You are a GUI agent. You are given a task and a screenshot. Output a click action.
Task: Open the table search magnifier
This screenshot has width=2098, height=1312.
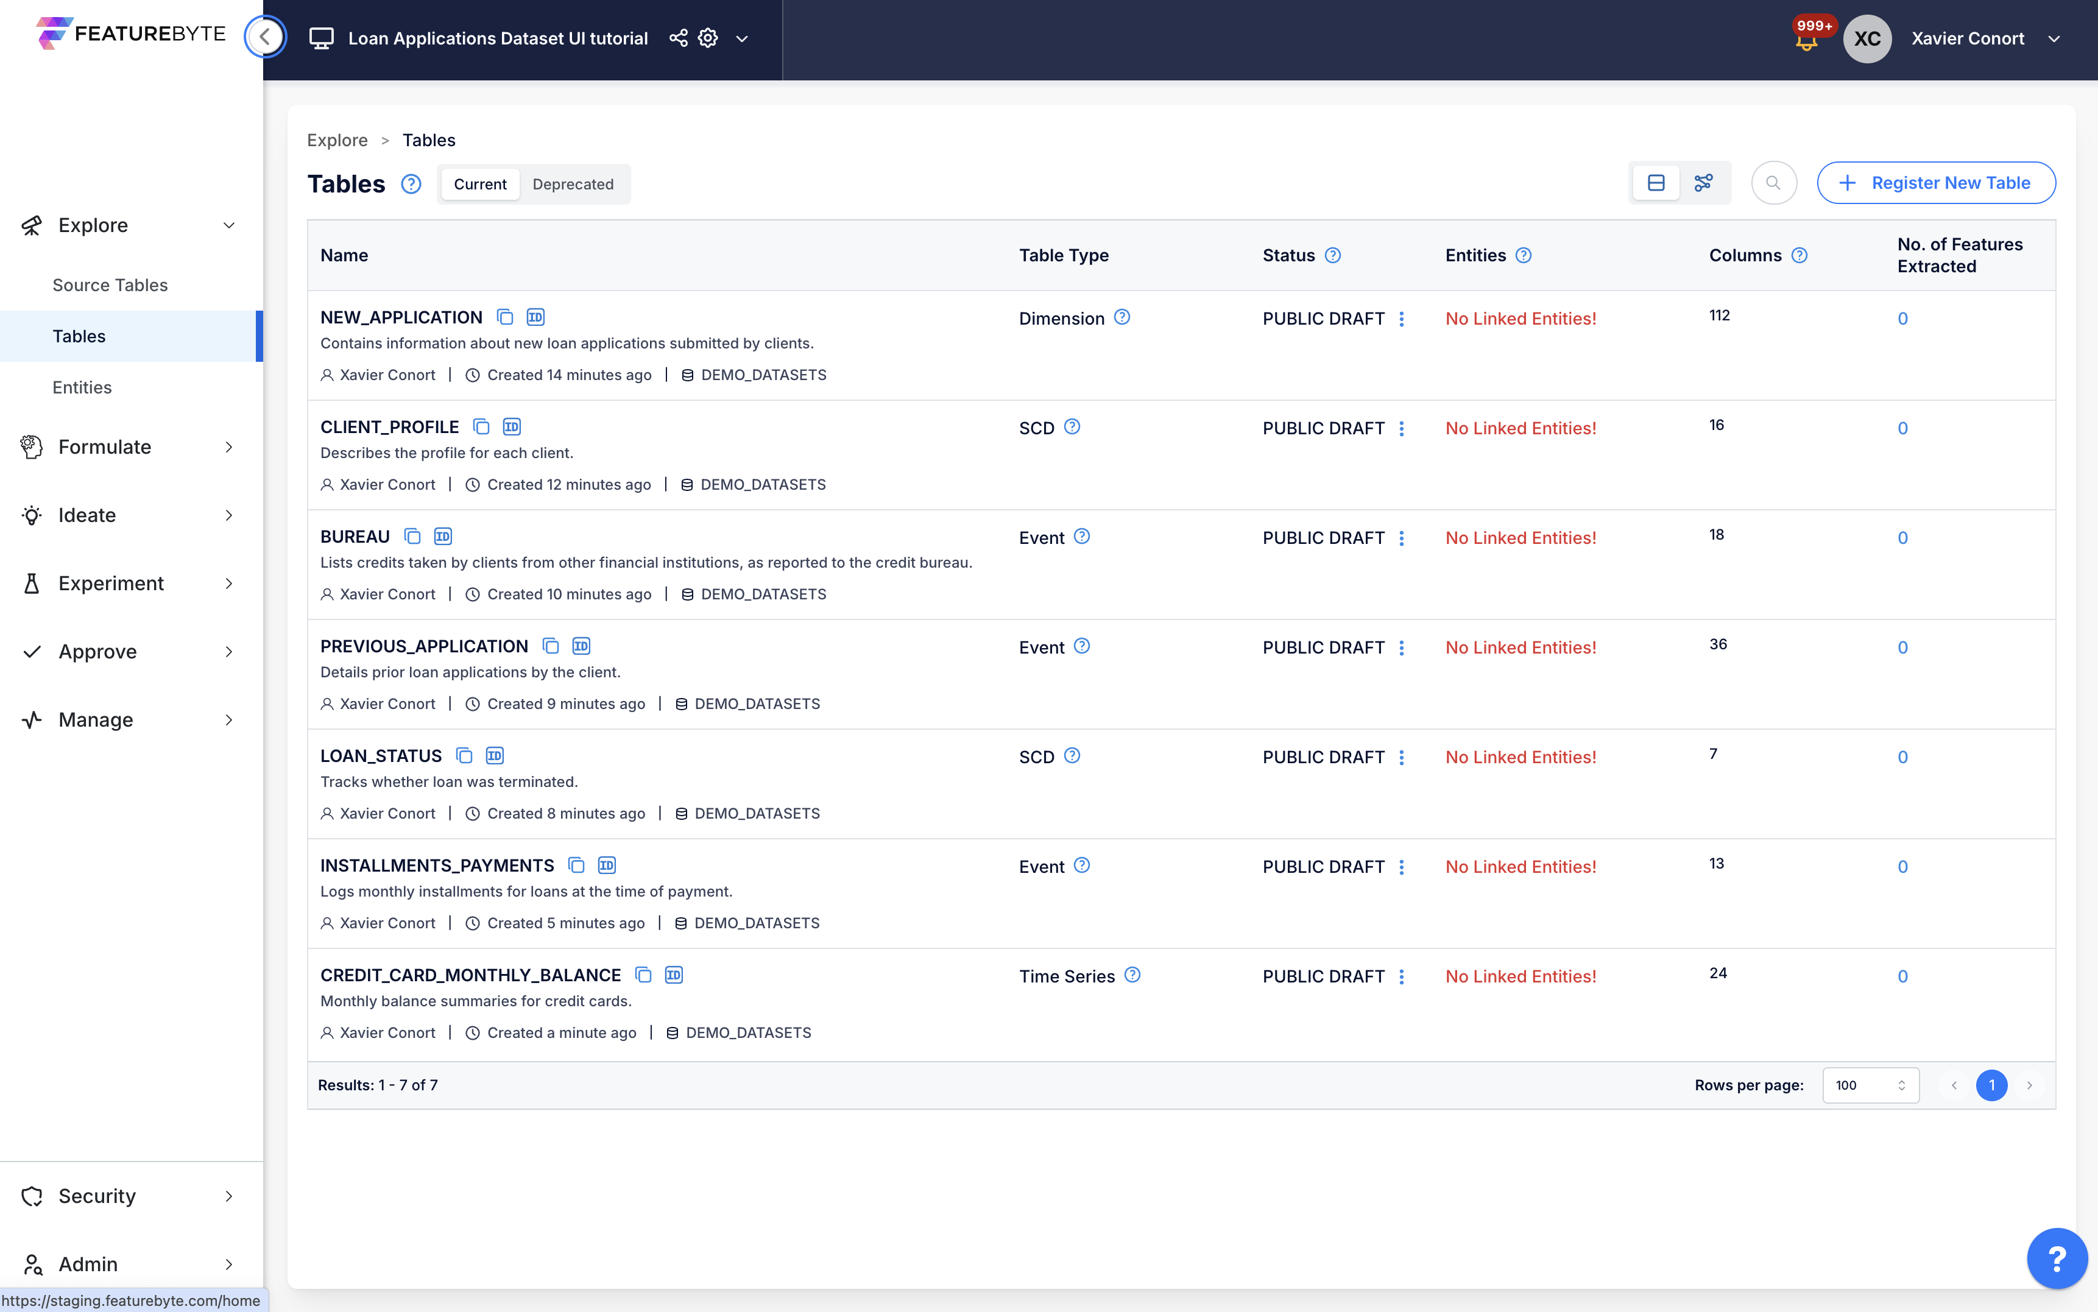coord(1773,183)
